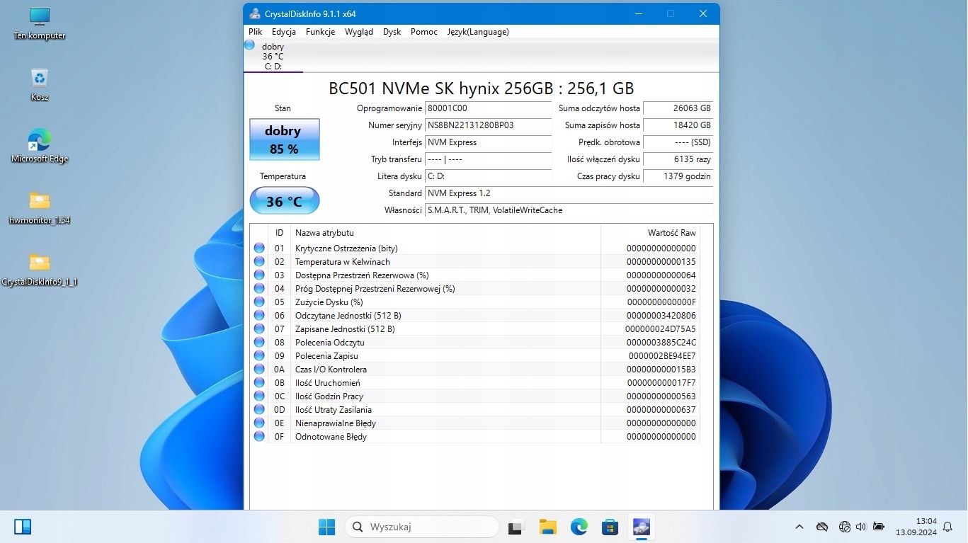Click the Wyszukaj search box

pyautogui.click(x=422, y=527)
